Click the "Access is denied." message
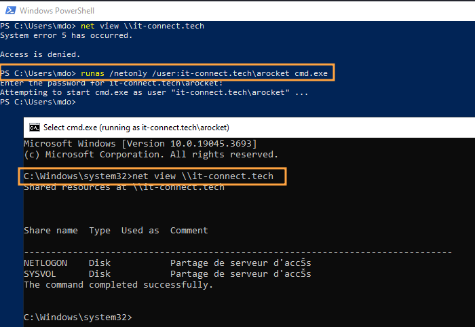Image resolution: width=475 pixels, height=327 pixels. (x=40, y=54)
